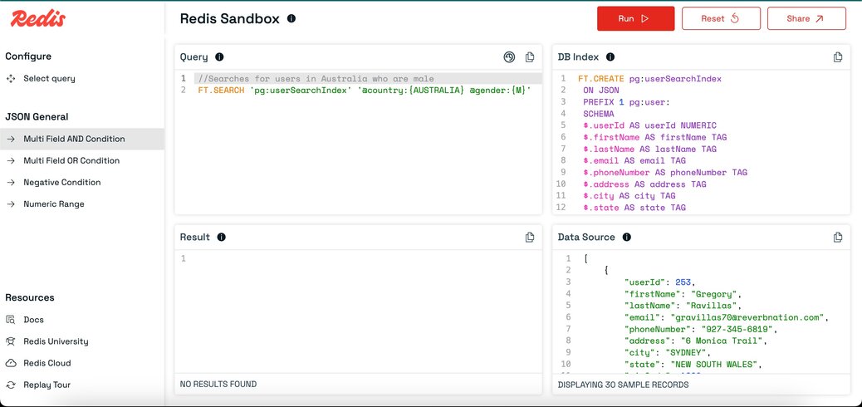Click into the FT.SEARCH query editor line
Viewport: 862px width, 407px height.
coord(365,91)
